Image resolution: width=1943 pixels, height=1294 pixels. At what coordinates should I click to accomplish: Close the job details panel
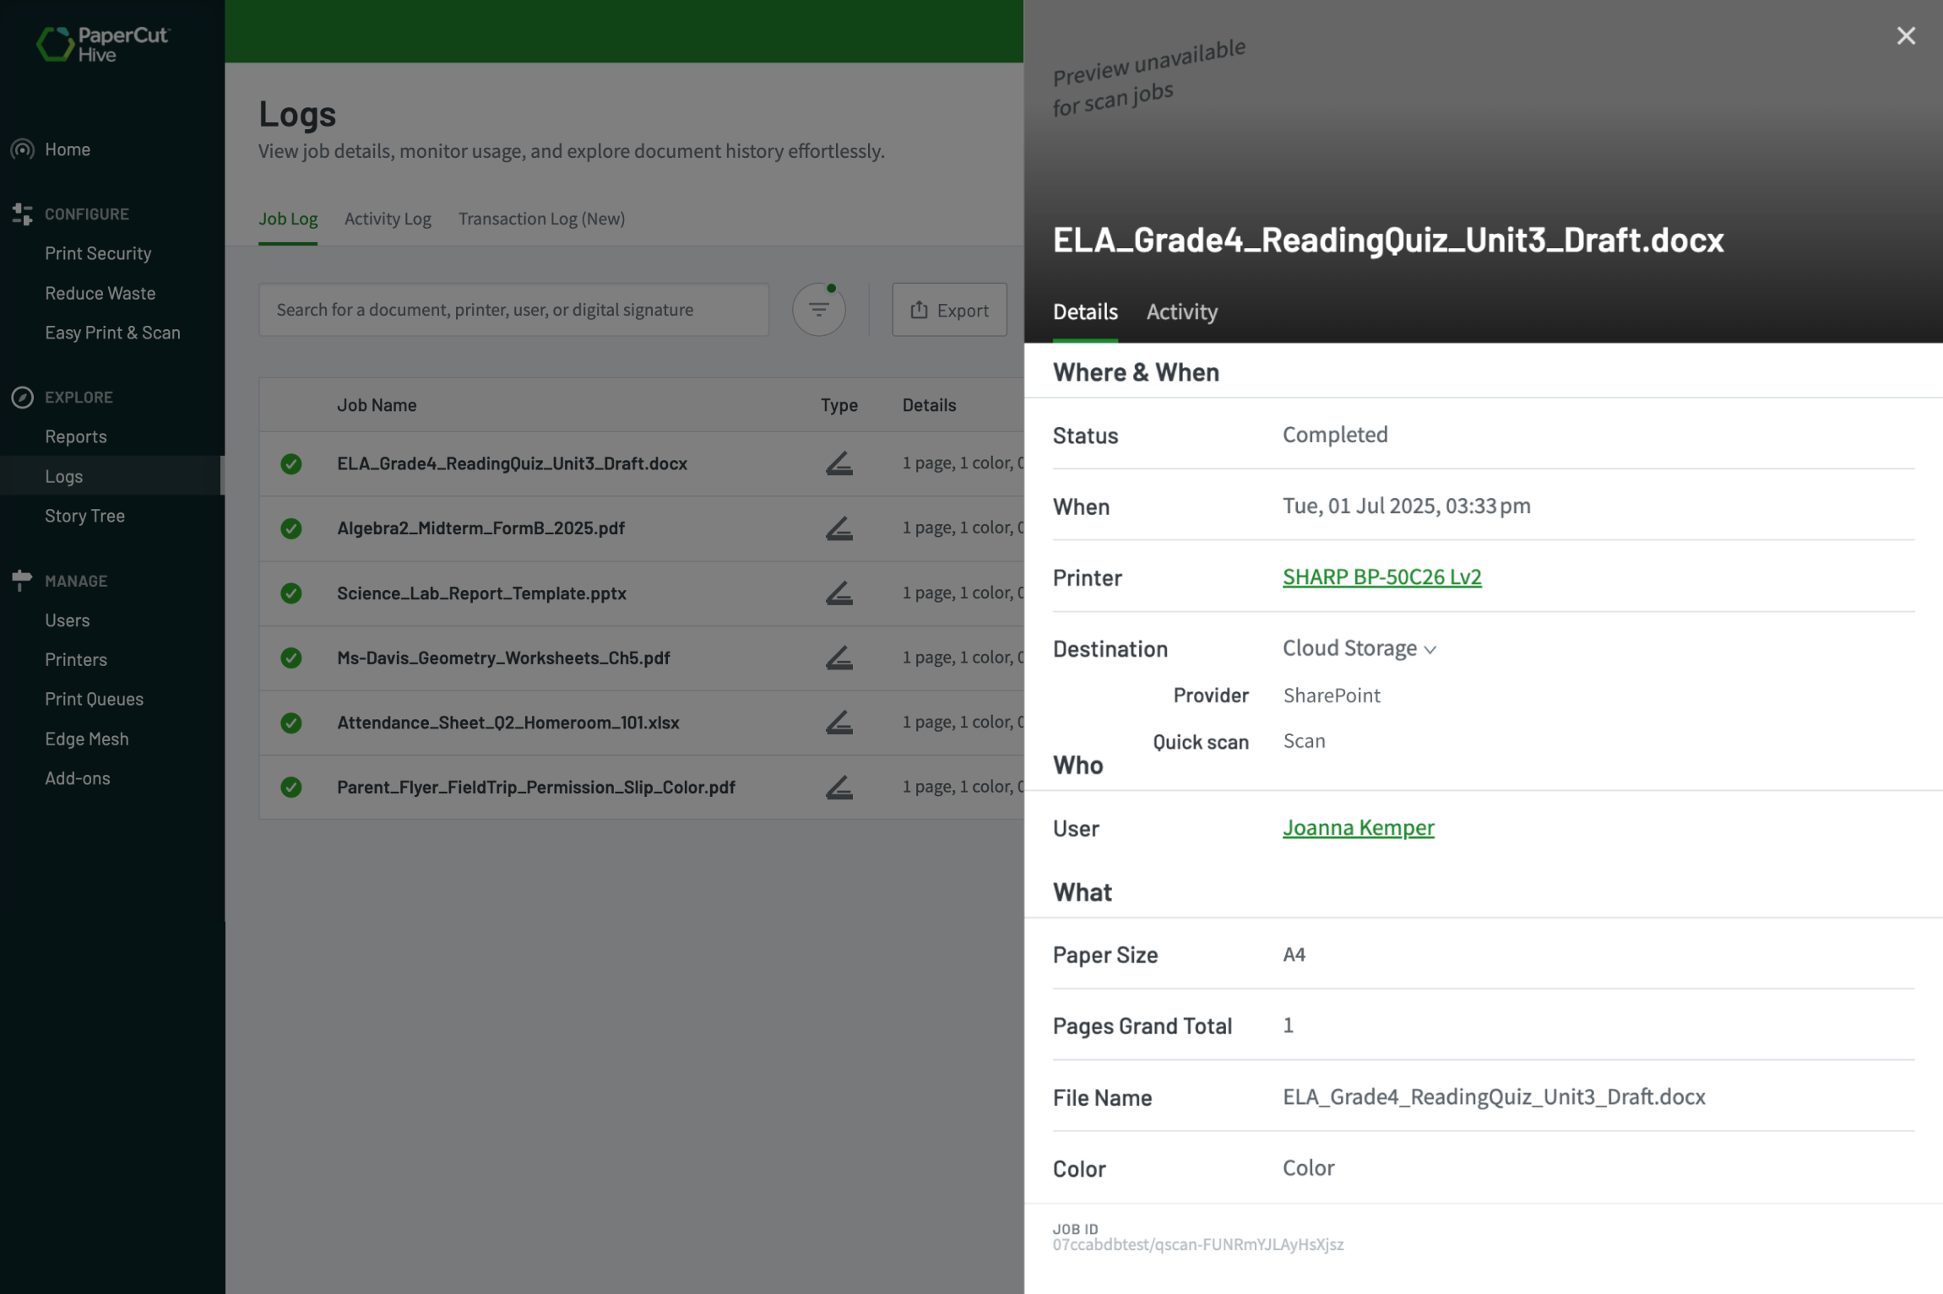click(x=1906, y=35)
